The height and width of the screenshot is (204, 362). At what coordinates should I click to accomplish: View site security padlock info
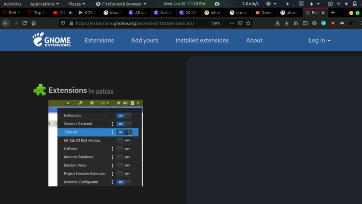click(x=71, y=23)
